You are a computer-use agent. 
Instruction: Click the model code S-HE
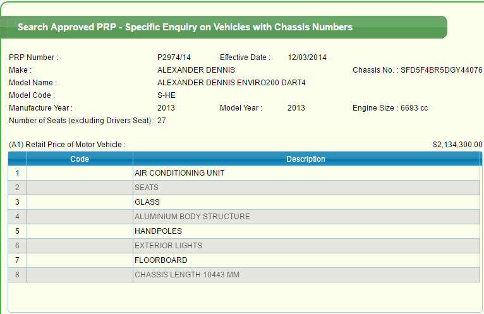(x=166, y=95)
